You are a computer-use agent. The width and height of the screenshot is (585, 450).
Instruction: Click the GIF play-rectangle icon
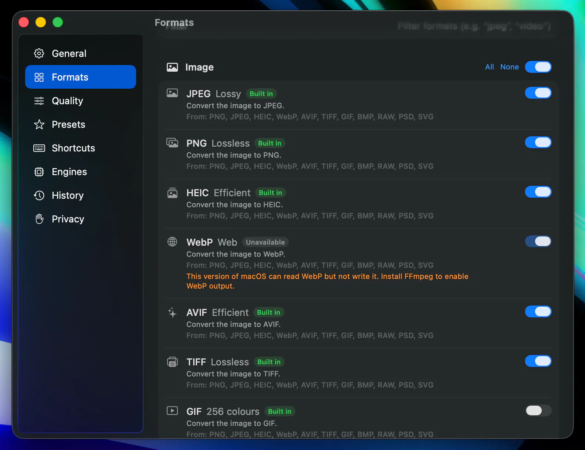[172, 411]
